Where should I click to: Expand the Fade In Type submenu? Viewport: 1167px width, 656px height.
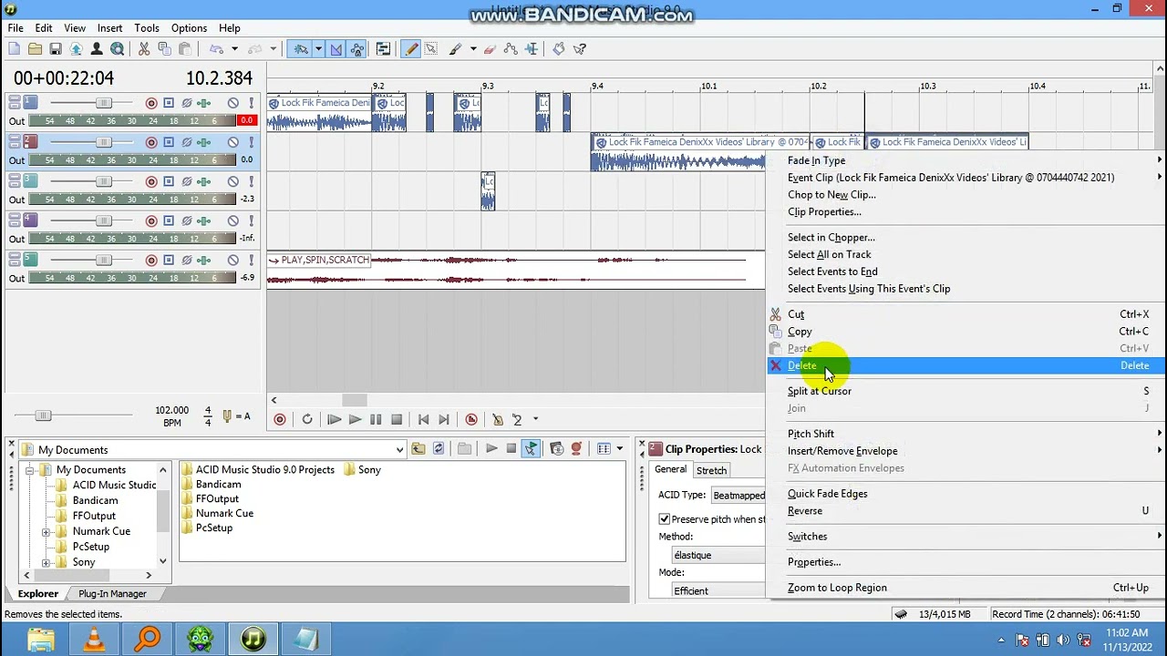click(x=966, y=160)
